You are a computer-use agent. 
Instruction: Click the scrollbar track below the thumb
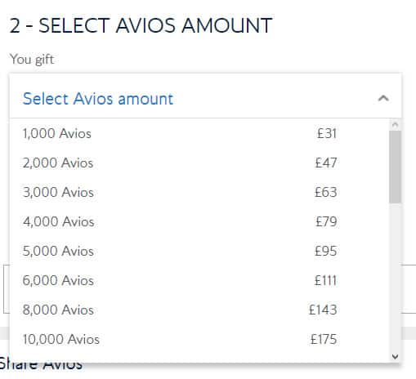click(x=395, y=276)
